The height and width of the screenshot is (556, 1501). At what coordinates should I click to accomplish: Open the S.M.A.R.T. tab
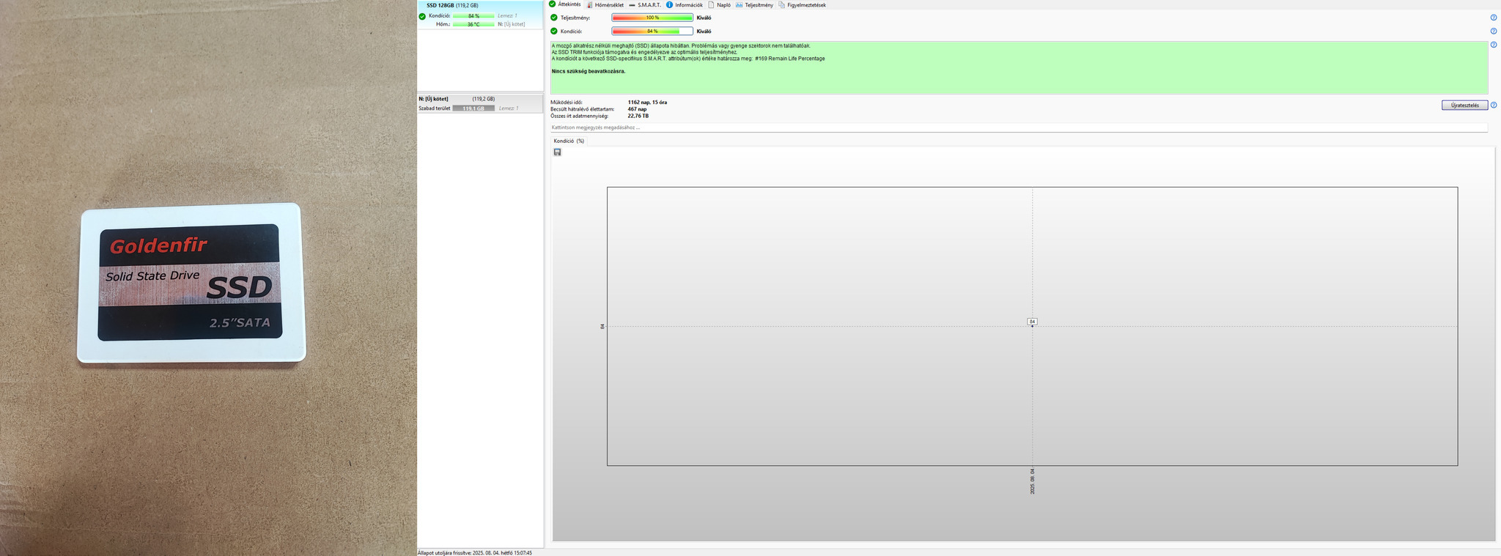pyautogui.click(x=645, y=5)
